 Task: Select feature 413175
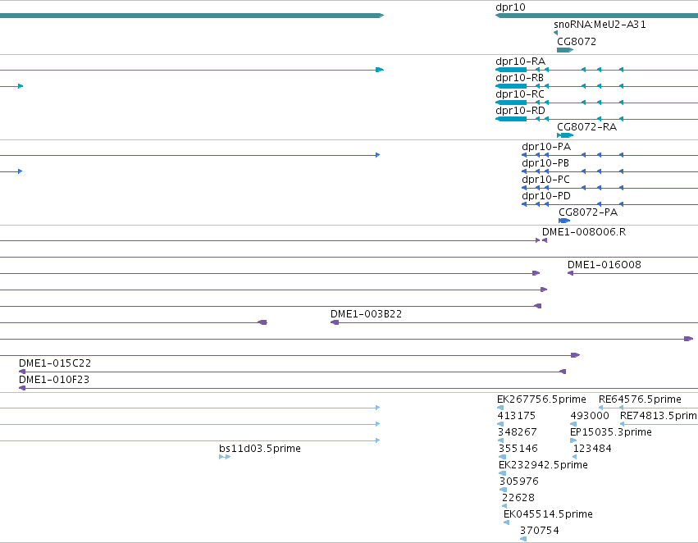pos(500,424)
